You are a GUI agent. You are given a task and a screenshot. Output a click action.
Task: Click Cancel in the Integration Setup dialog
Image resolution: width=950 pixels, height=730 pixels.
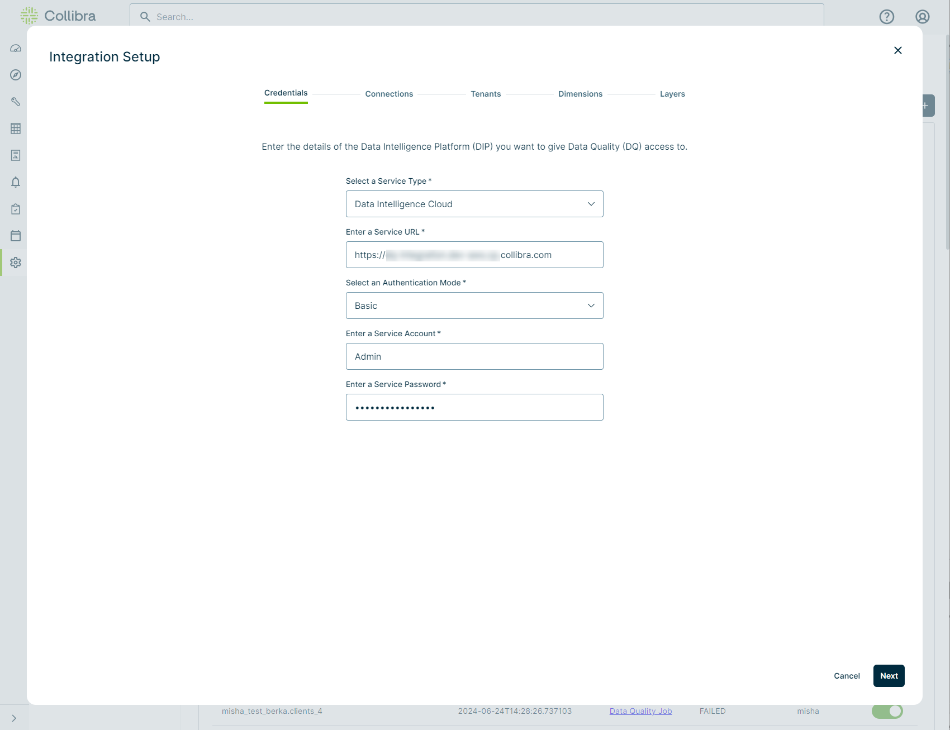click(x=847, y=676)
